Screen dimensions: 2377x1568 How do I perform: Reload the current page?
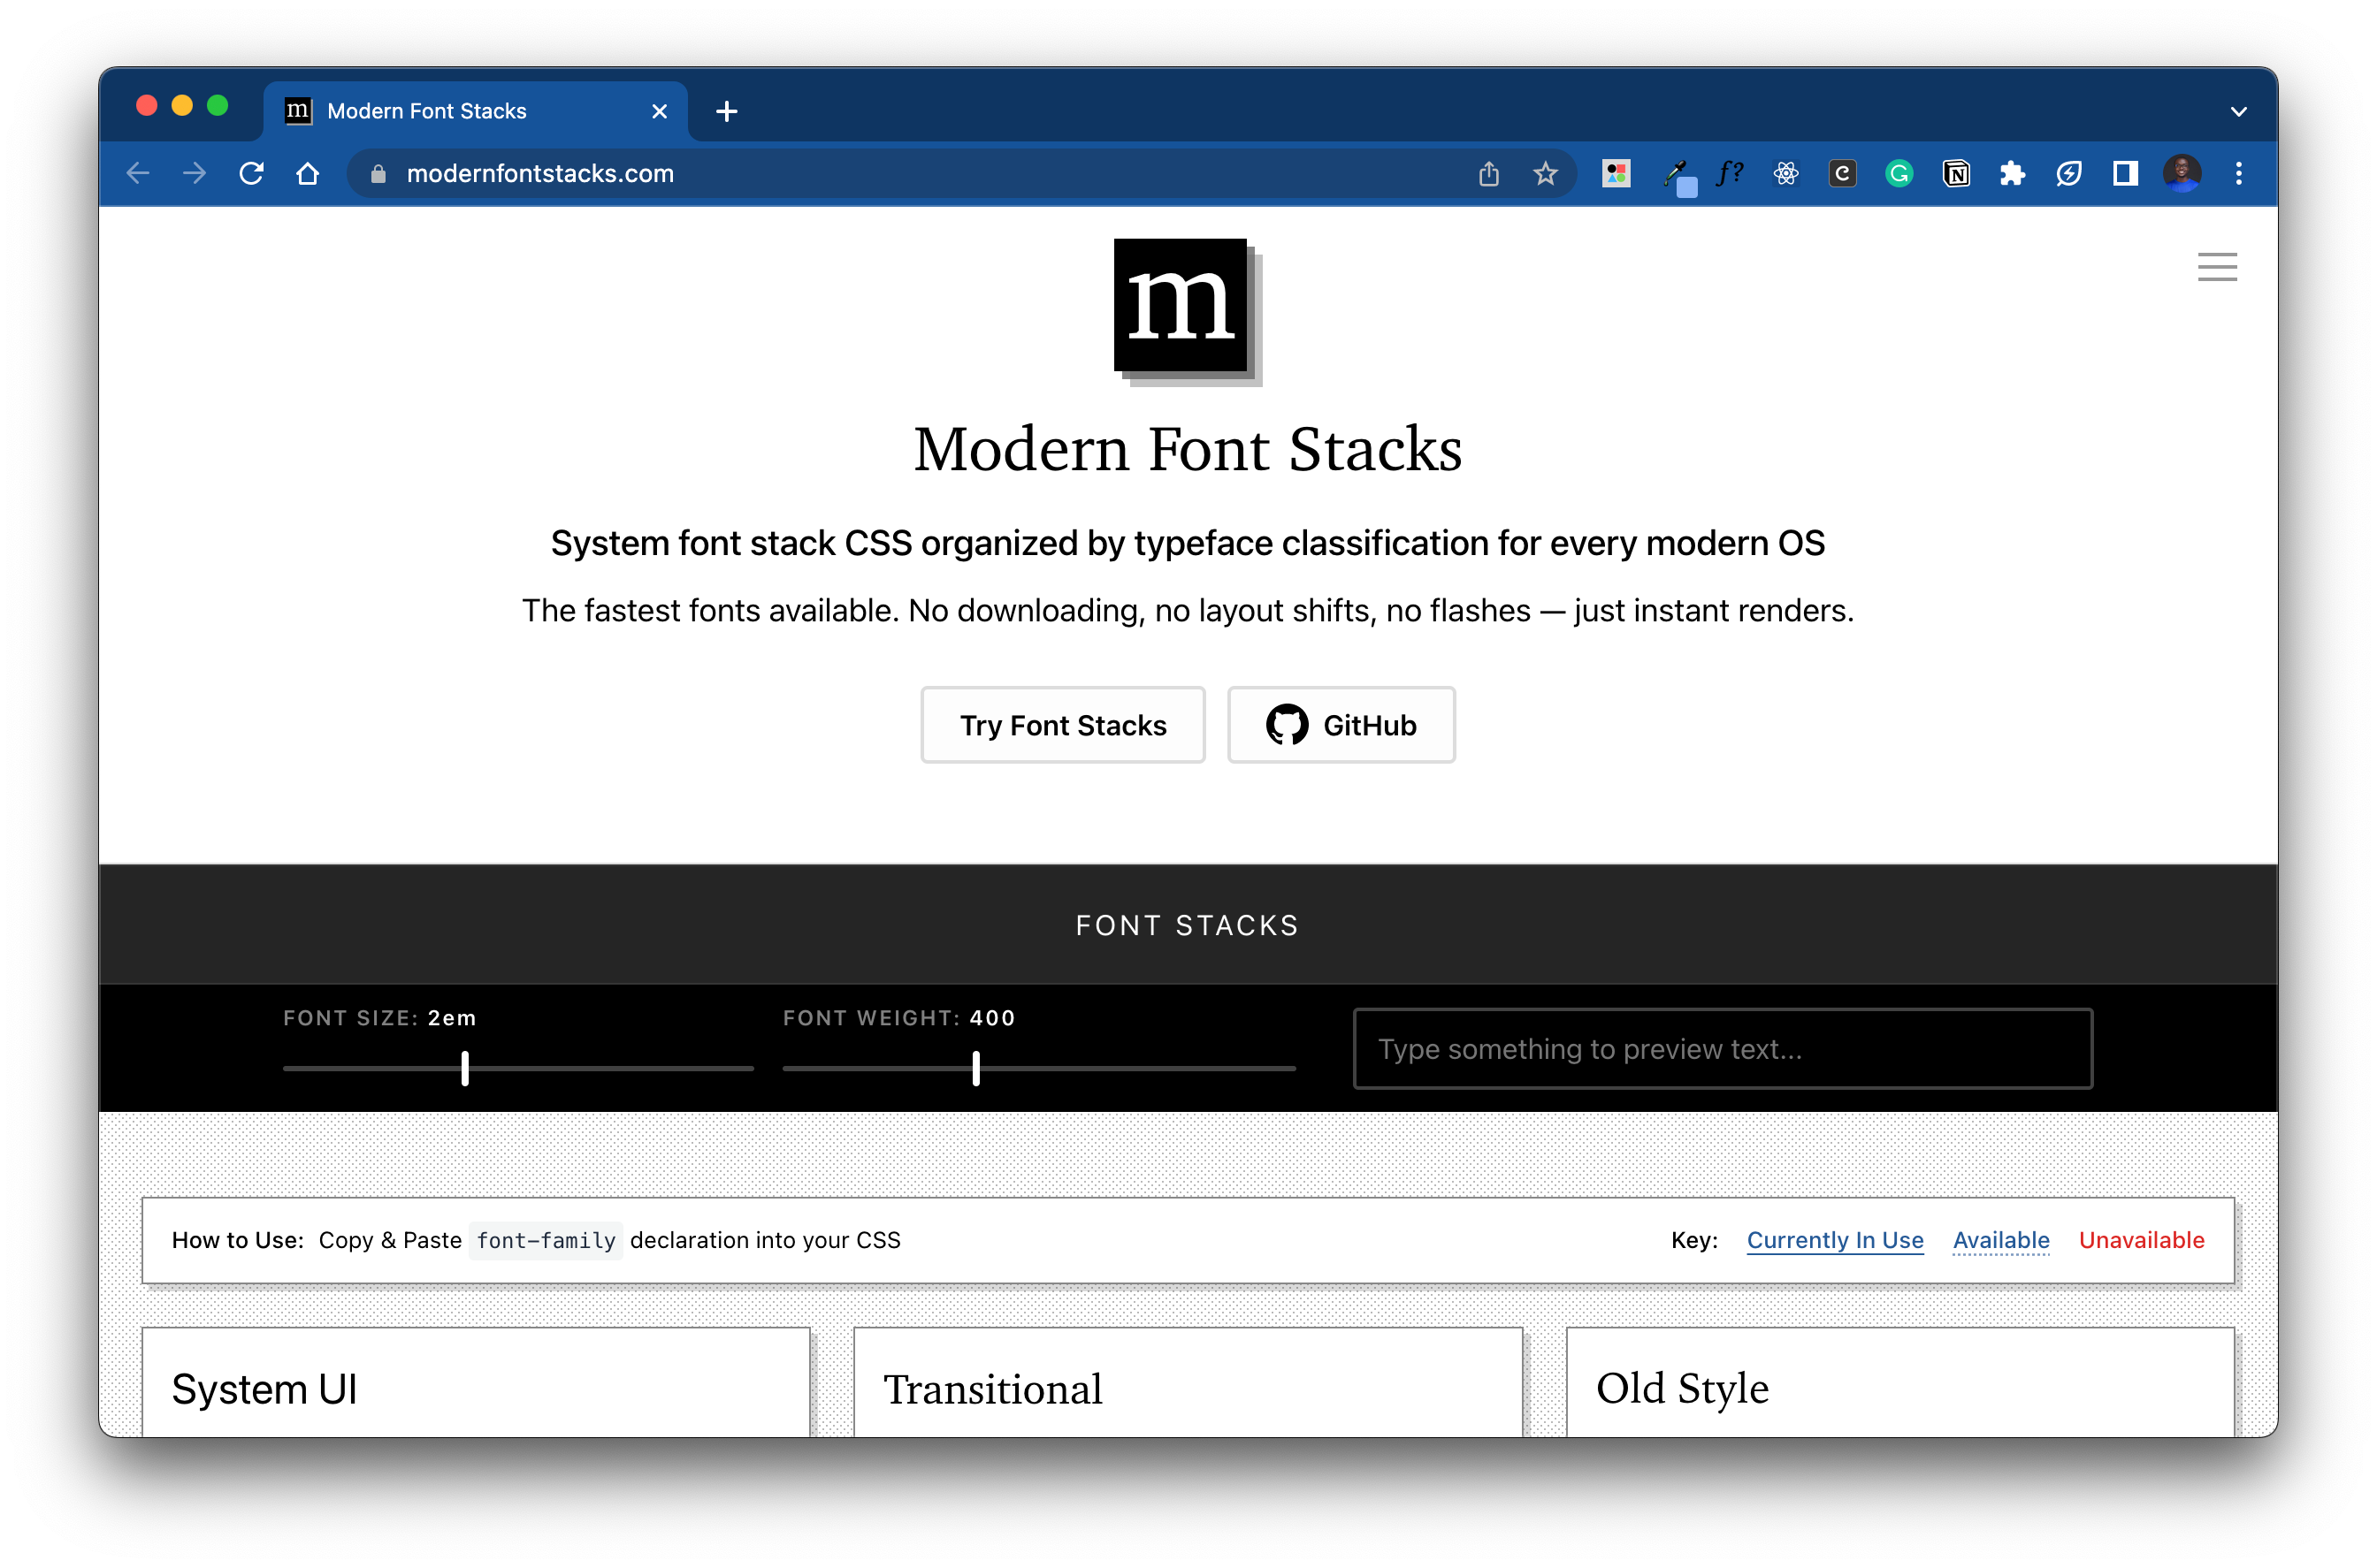click(251, 174)
